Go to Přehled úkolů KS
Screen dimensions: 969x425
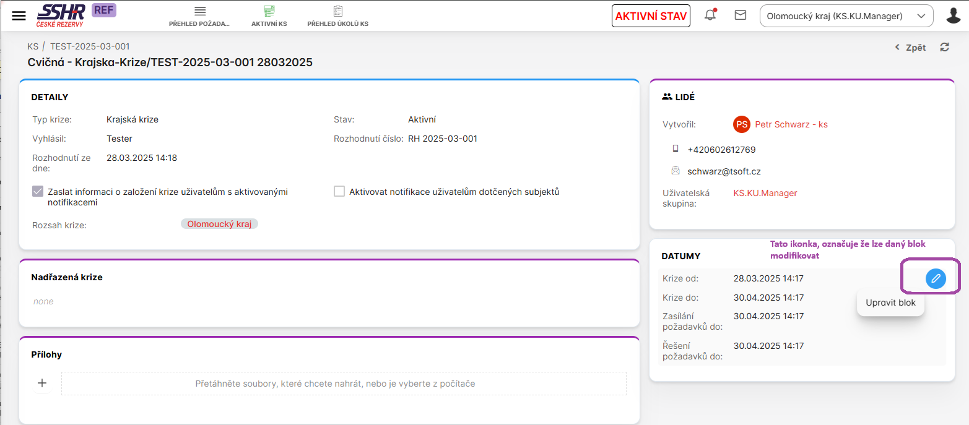pyautogui.click(x=337, y=17)
